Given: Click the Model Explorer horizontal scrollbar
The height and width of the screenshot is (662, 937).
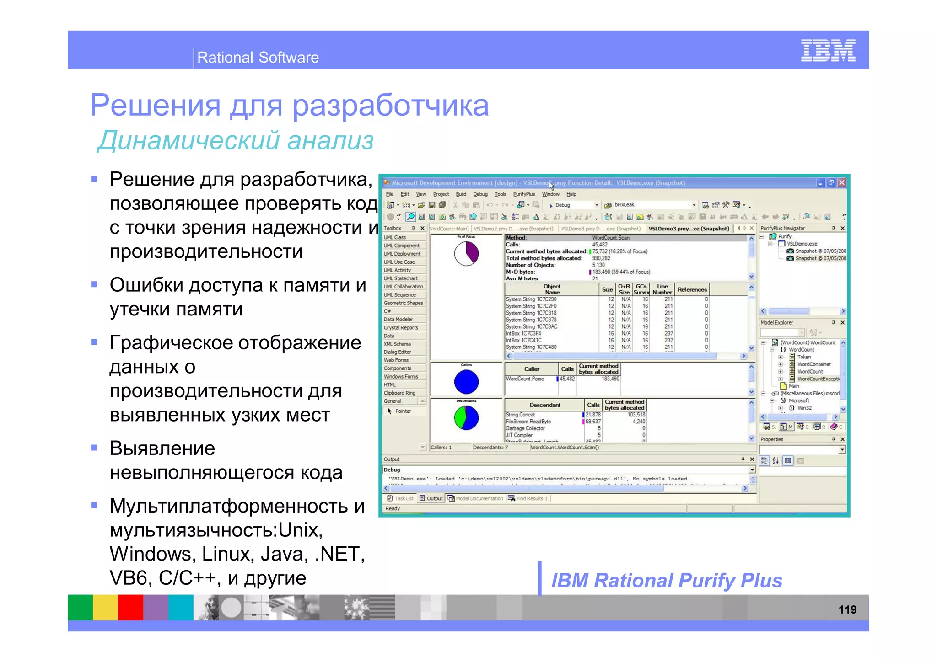Looking at the screenshot, I should [799, 417].
